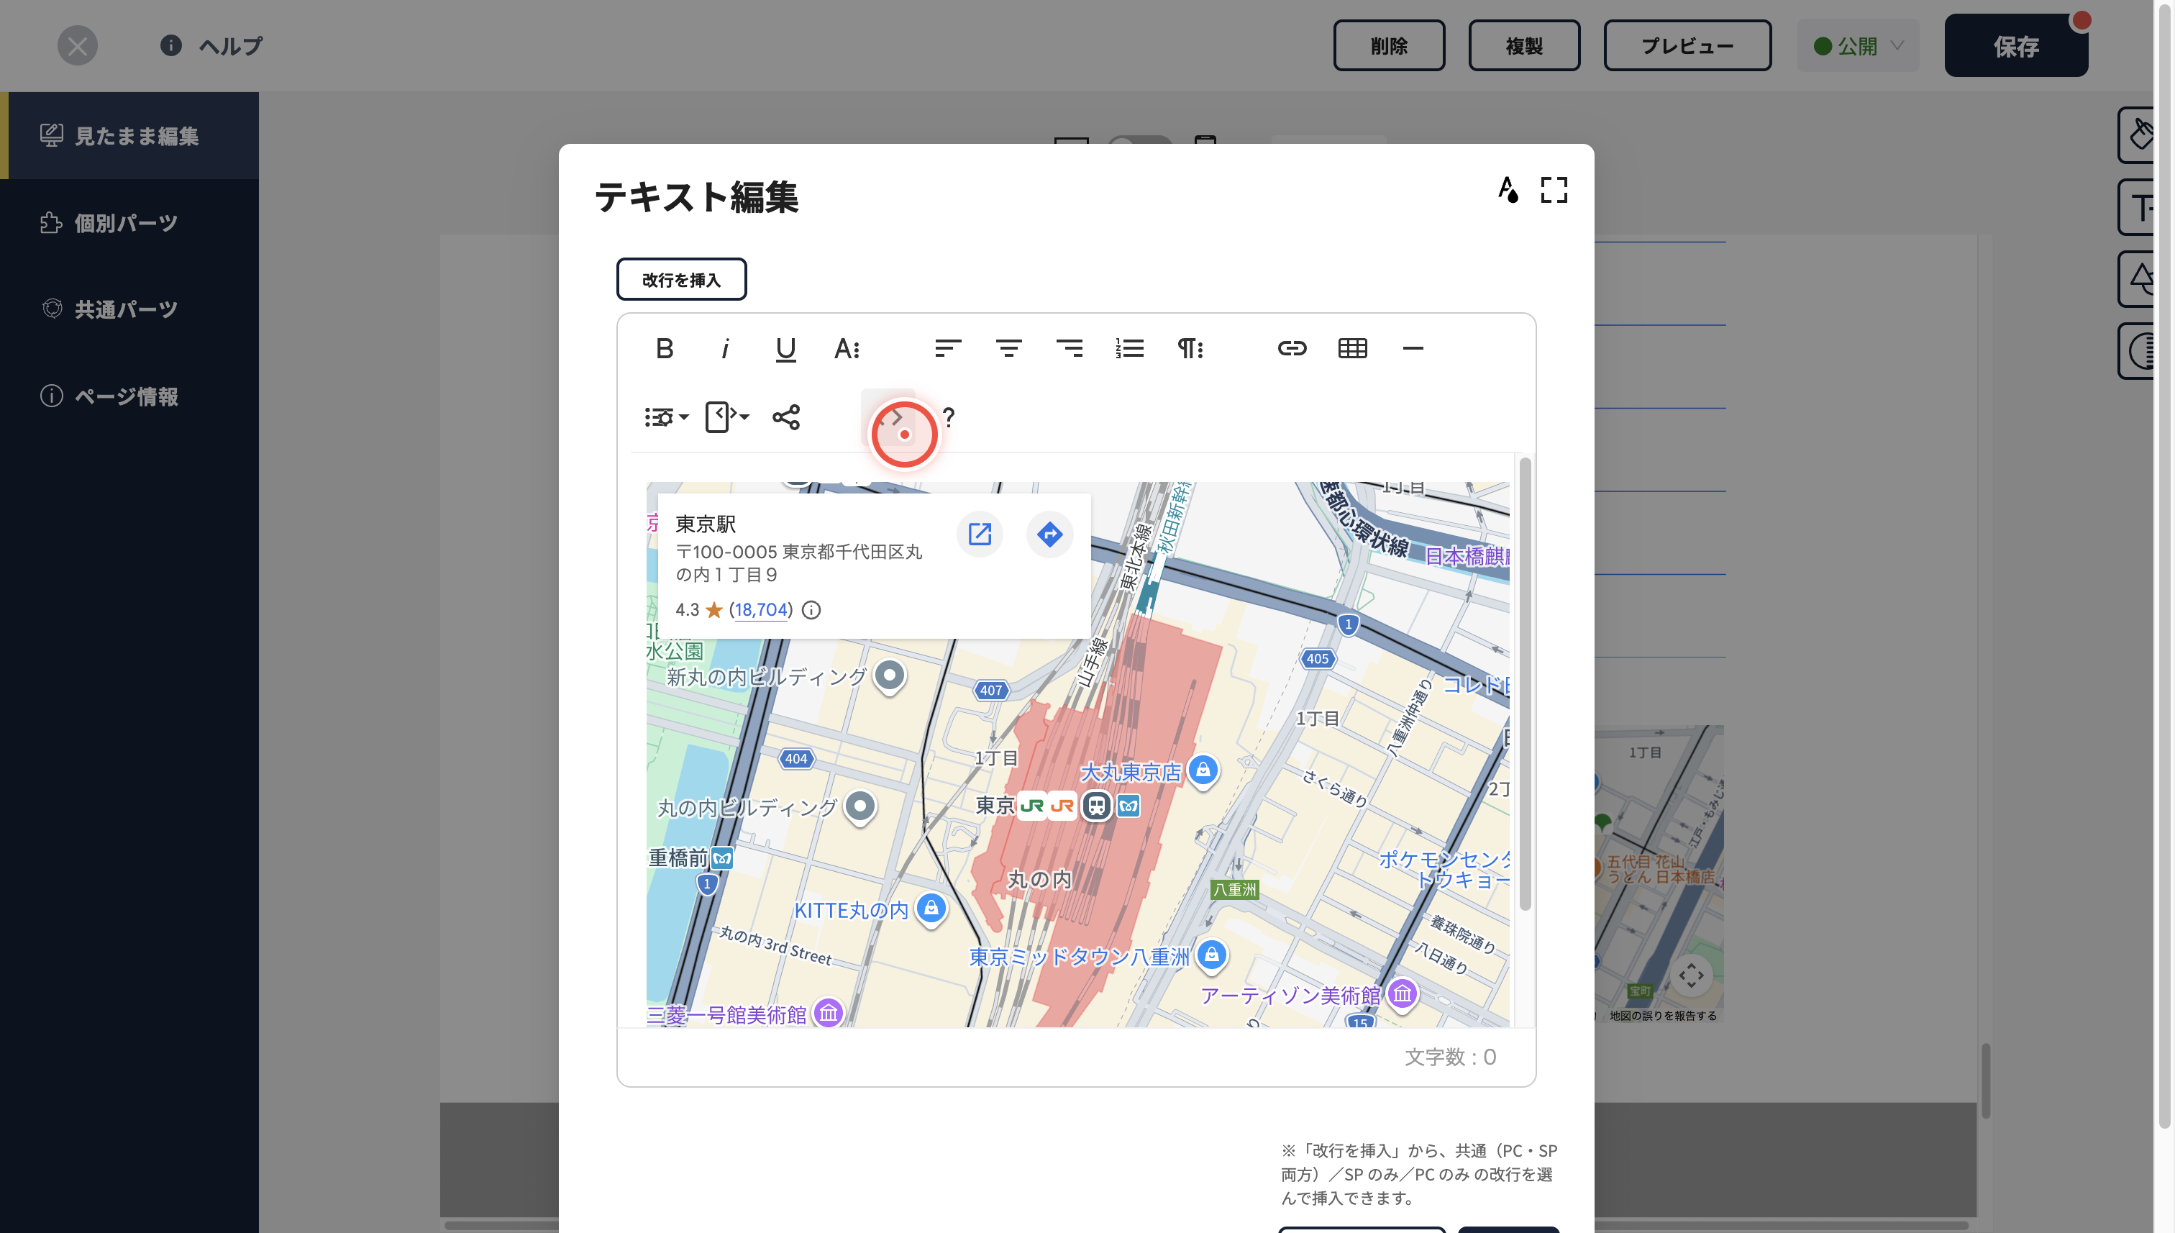This screenshot has height=1233, width=2175.
Task: Apply italic formatting
Action: [x=726, y=348]
